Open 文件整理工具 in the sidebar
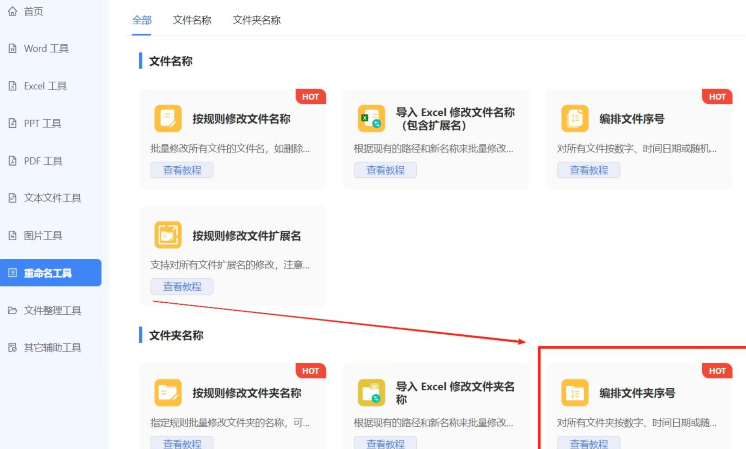The width and height of the screenshot is (746, 449). coord(52,310)
